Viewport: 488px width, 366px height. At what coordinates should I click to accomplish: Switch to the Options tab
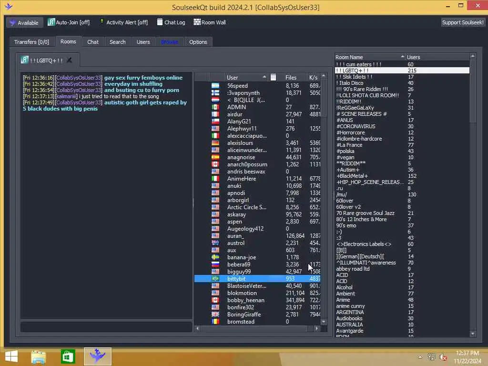[x=198, y=42]
